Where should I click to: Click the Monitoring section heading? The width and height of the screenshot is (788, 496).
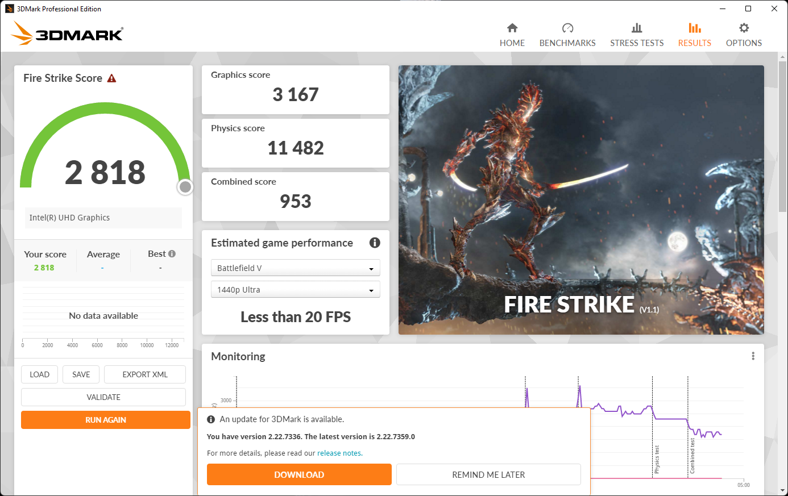(x=238, y=356)
